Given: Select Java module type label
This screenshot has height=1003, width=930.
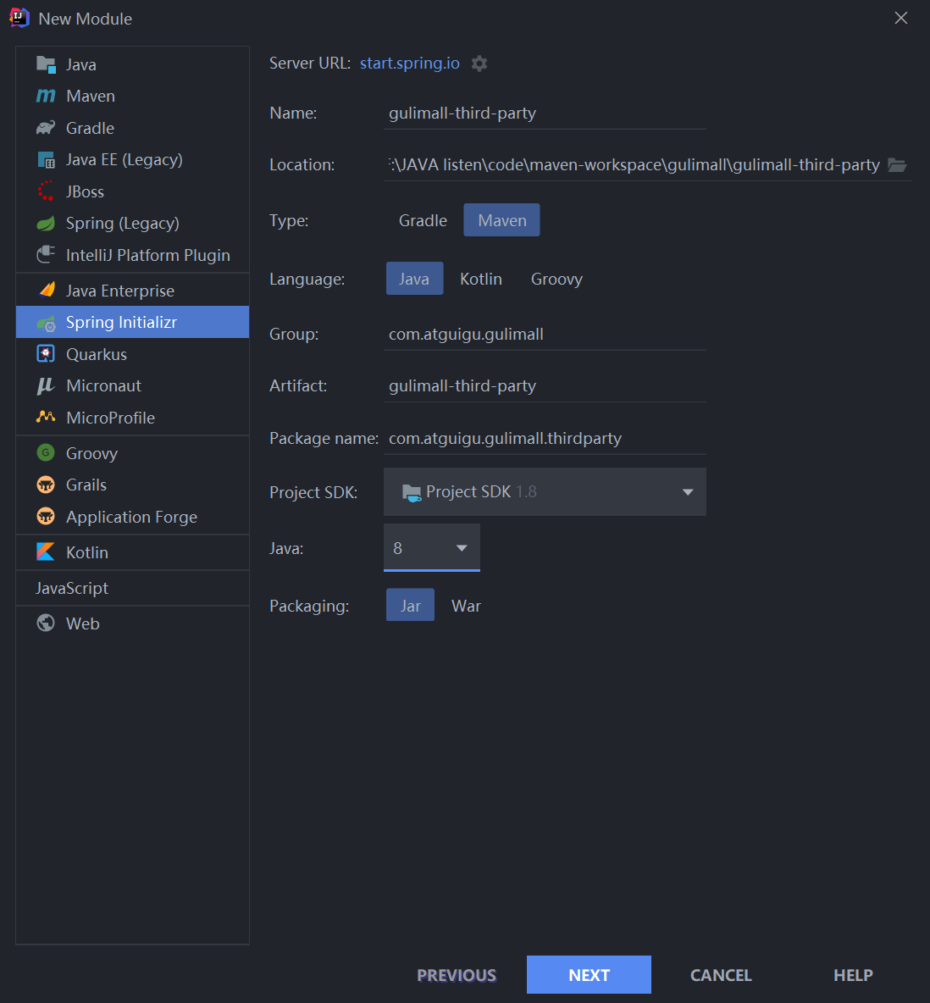Looking at the screenshot, I should (81, 64).
